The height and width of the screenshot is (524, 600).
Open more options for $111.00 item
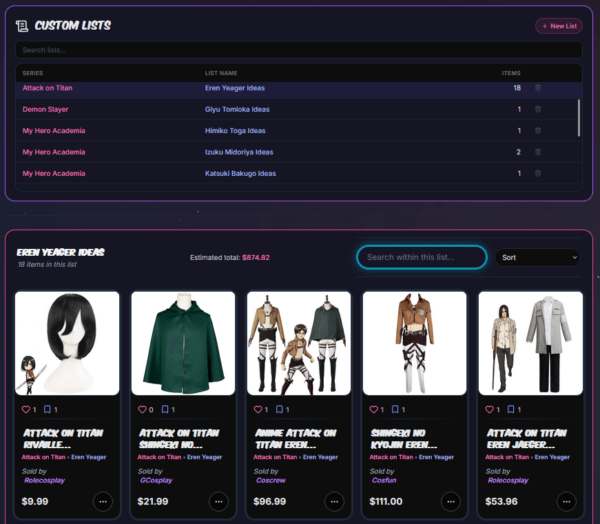click(x=451, y=501)
